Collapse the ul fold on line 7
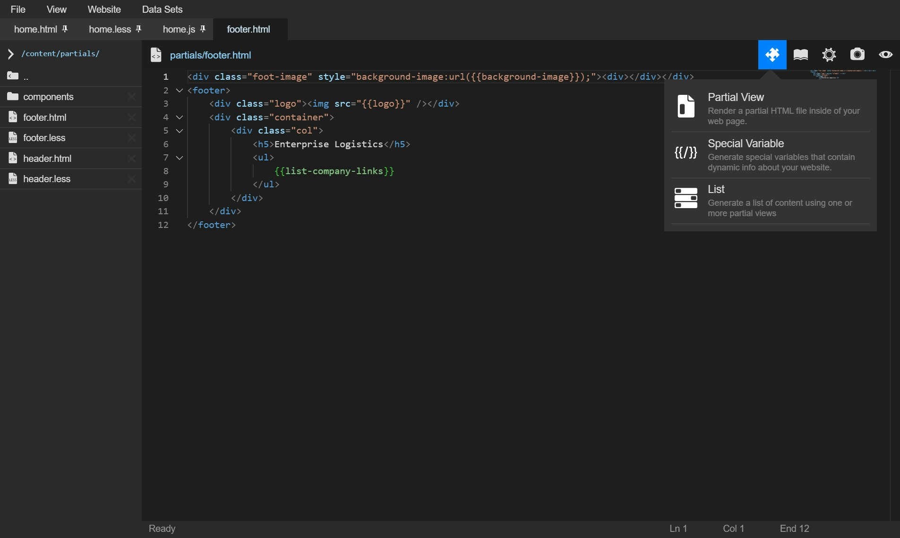Screen dimensions: 900x538 180,158
